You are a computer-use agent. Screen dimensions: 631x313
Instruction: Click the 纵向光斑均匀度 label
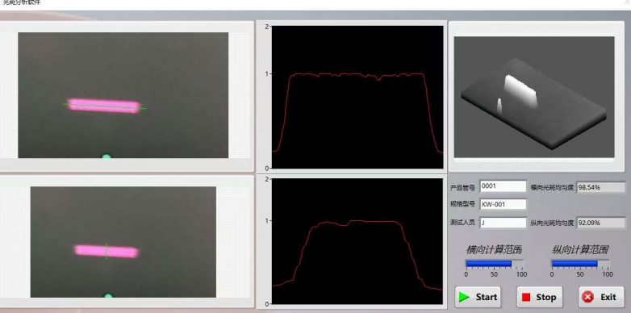(x=552, y=223)
